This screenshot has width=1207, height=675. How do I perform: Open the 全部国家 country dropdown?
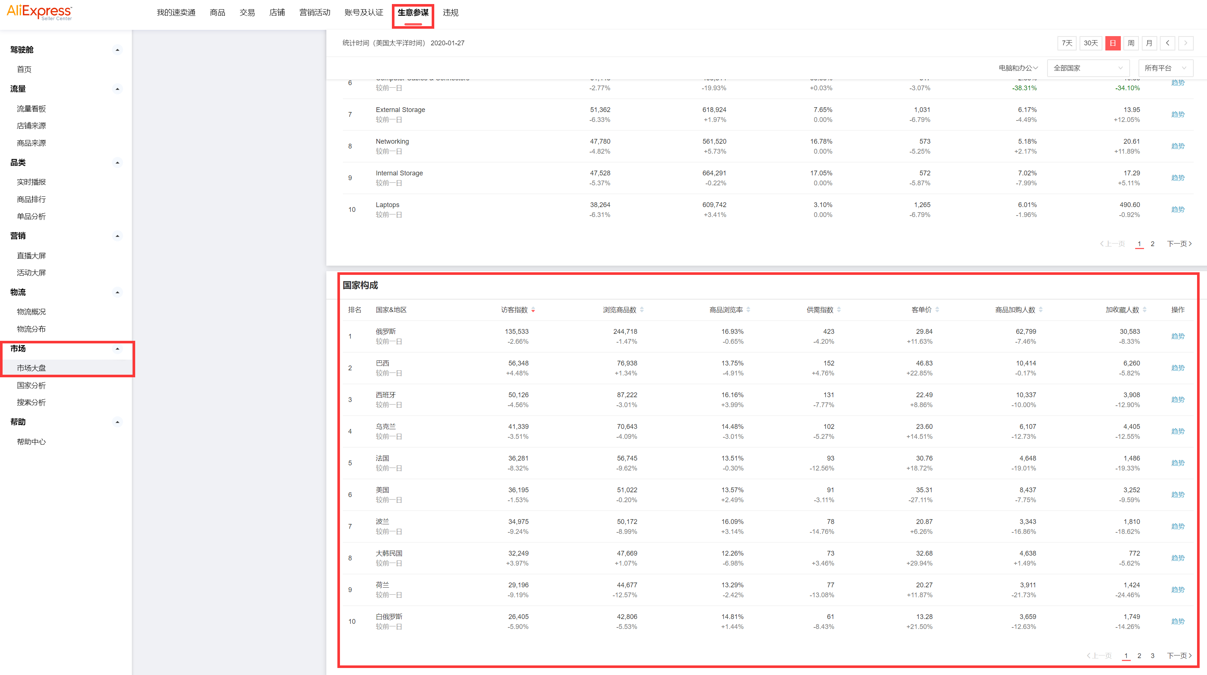tap(1088, 68)
